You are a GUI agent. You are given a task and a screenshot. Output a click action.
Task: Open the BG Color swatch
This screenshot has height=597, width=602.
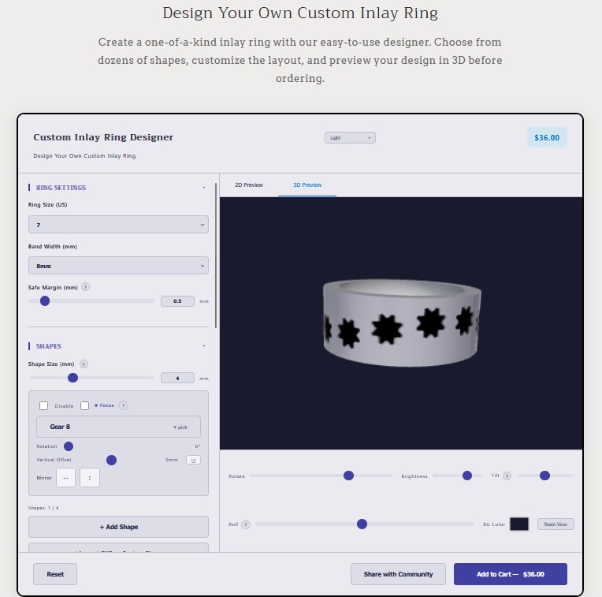coord(519,524)
